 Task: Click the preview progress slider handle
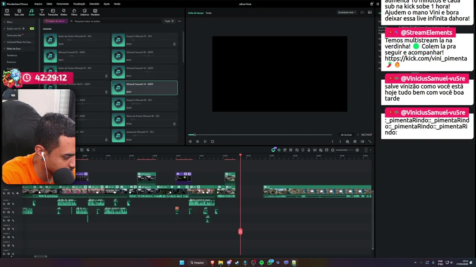(194, 135)
